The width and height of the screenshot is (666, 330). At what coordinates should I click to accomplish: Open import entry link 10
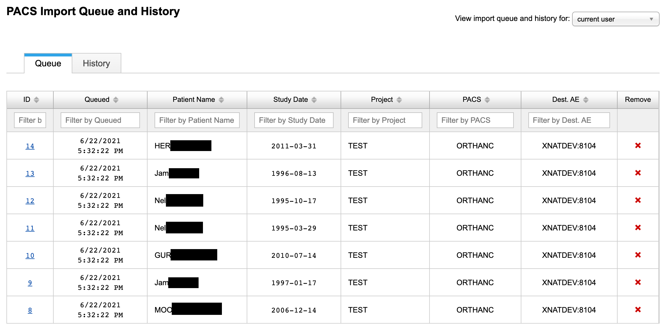point(30,256)
